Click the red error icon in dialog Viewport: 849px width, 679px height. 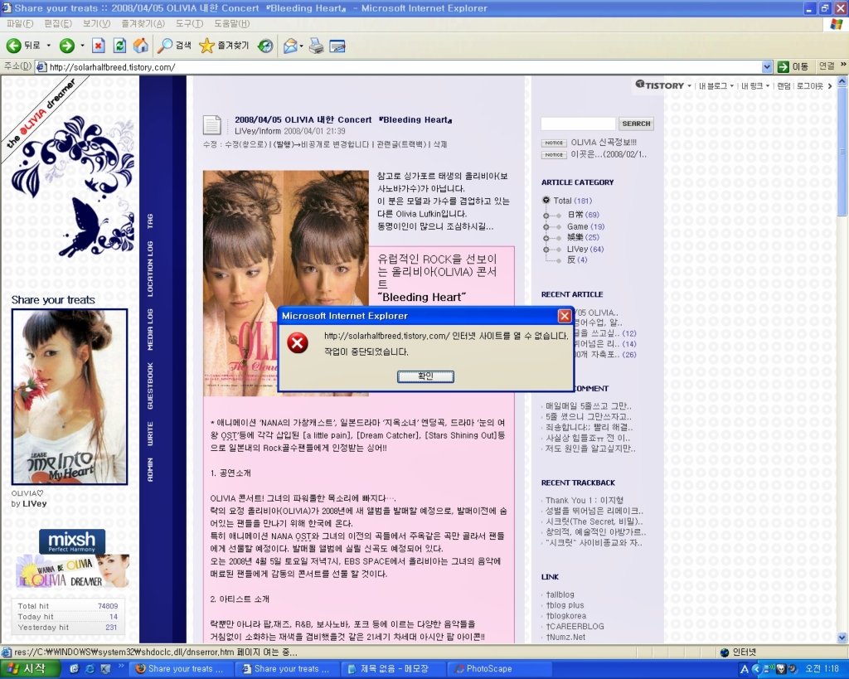point(298,342)
